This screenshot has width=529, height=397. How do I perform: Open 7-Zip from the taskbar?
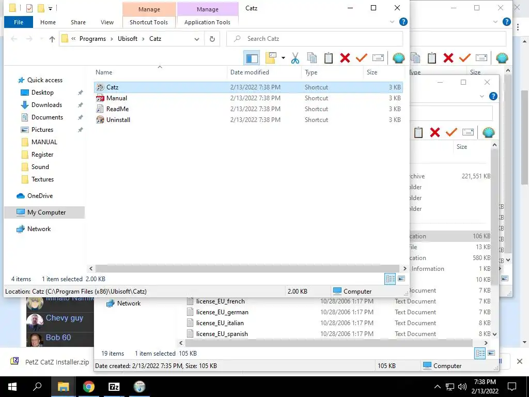click(x=114, y=387)
